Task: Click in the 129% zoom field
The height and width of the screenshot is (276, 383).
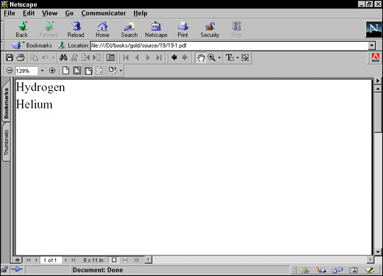Action: 26,71
